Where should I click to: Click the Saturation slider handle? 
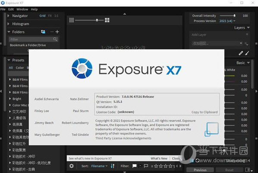pyautogui.click(x=224, y=150)
